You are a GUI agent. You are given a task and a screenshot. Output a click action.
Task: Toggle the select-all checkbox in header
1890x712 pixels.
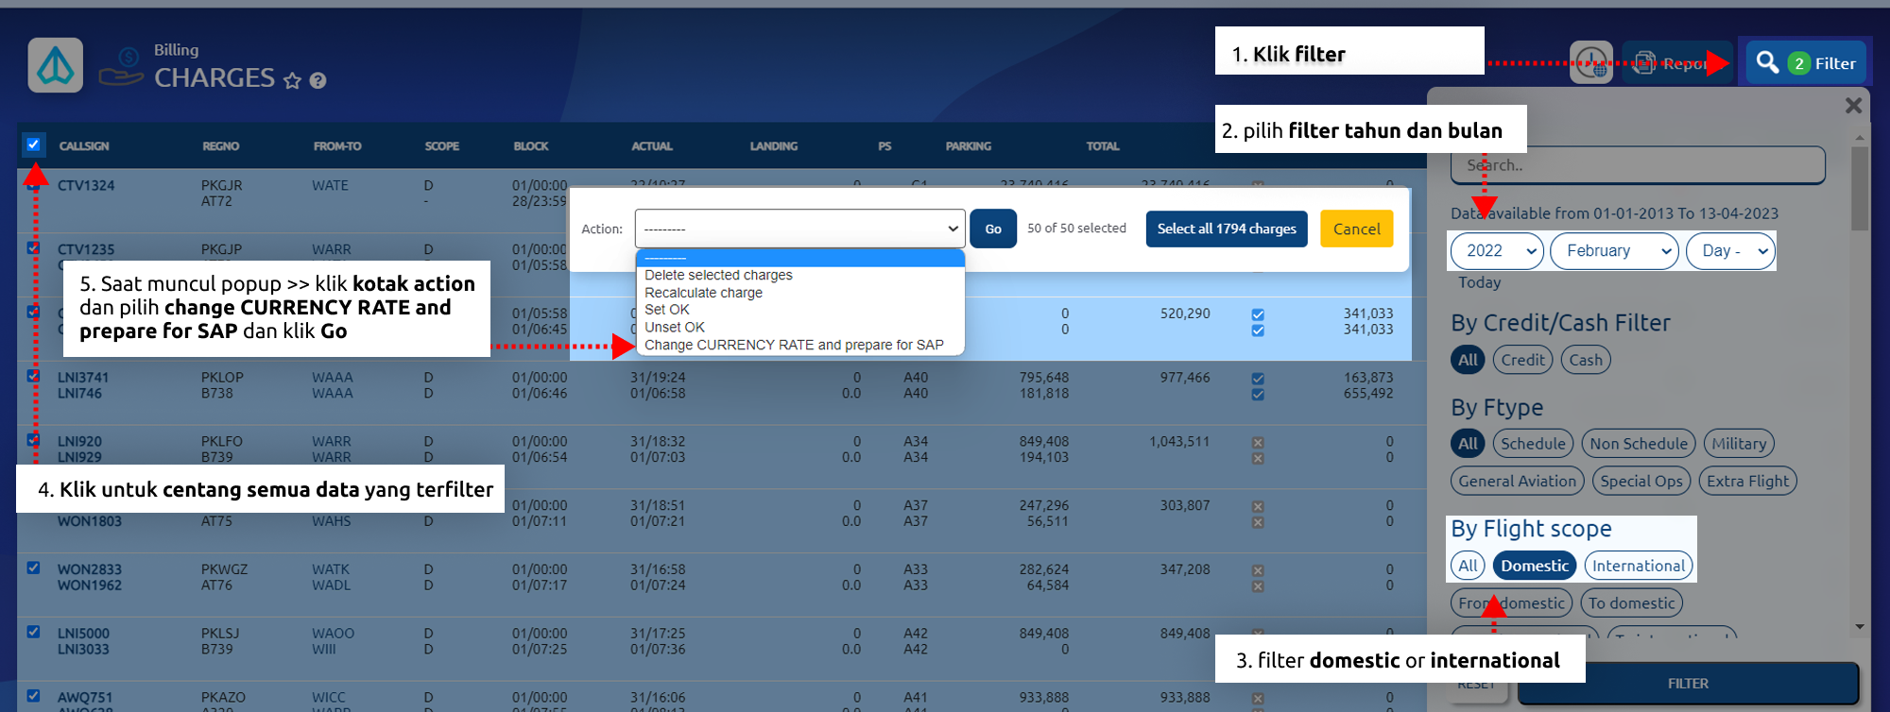tap(33, 144)
